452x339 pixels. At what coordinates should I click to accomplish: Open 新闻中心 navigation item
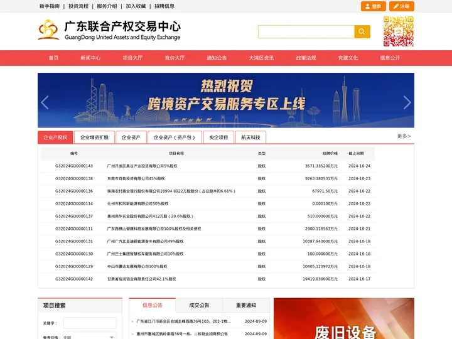click(x=90, y=58)
